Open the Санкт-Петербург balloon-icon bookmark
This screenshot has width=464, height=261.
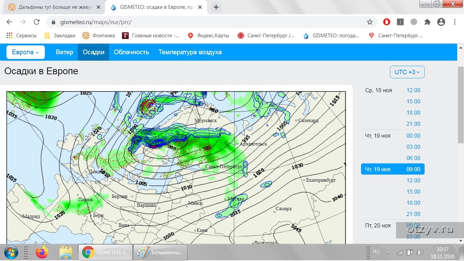396,35
